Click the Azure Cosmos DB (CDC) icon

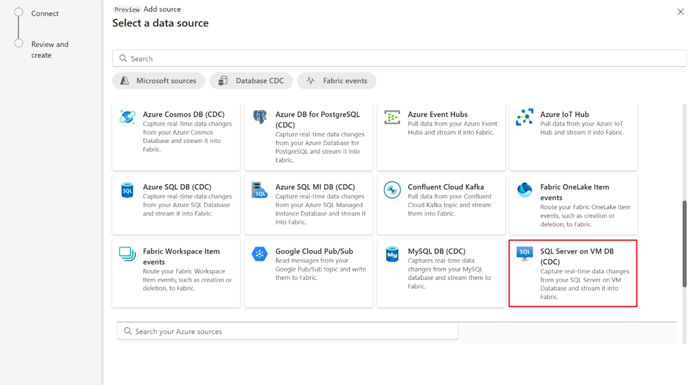point(127,117)
